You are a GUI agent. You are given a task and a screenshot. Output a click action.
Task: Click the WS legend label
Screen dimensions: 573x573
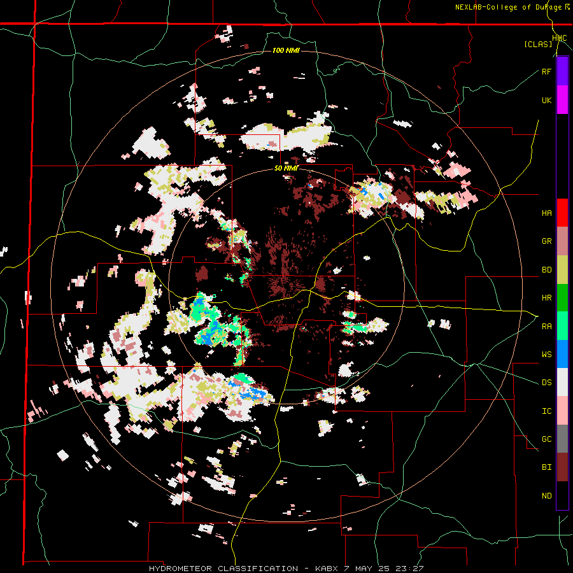click(x=546, y=355)
